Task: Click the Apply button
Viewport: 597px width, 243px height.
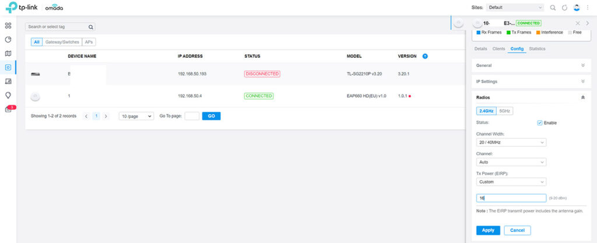Action: coord(488,230)
